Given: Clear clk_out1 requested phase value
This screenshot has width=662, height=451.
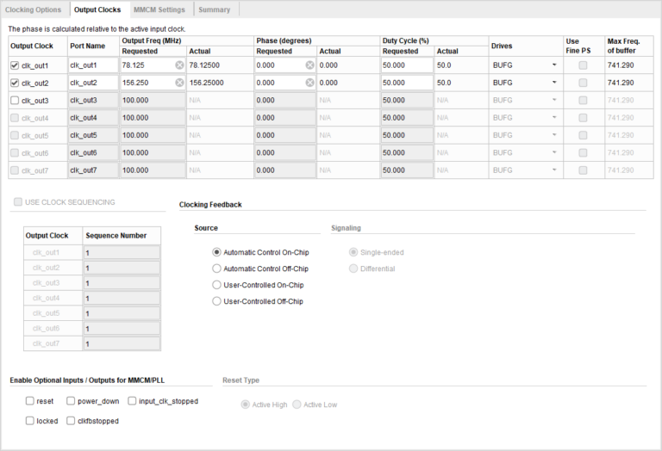Looking at the screenshot, I should coord(309,65).
